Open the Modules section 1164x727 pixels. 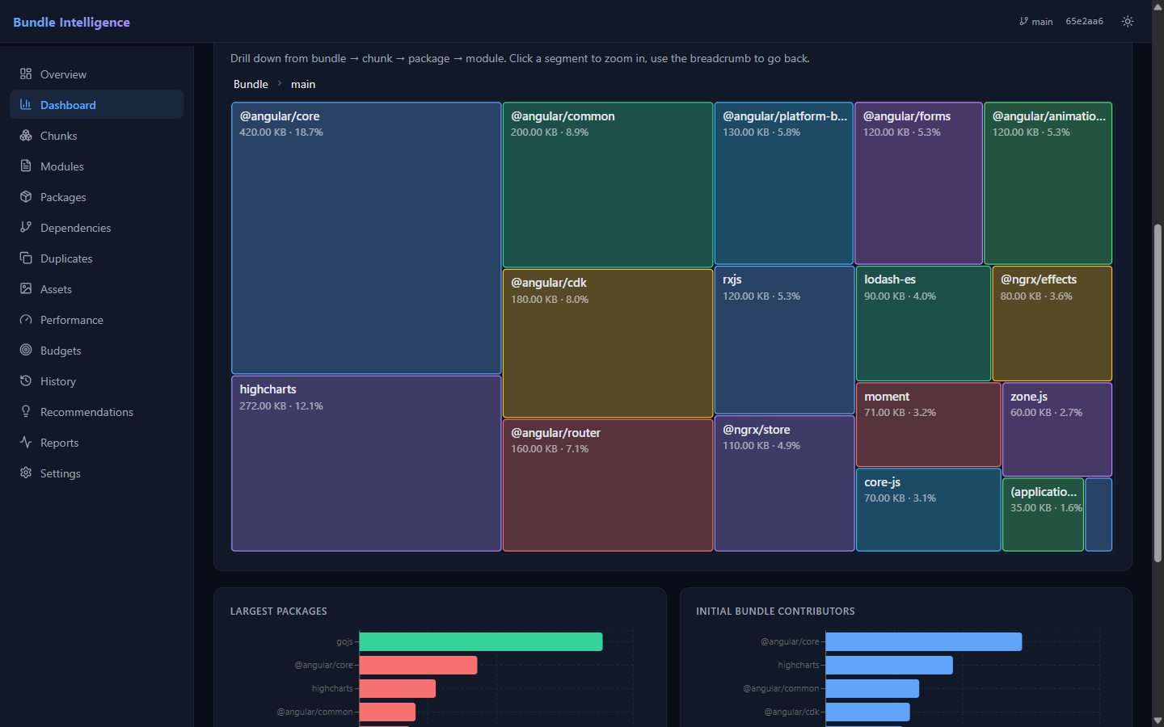96,166
